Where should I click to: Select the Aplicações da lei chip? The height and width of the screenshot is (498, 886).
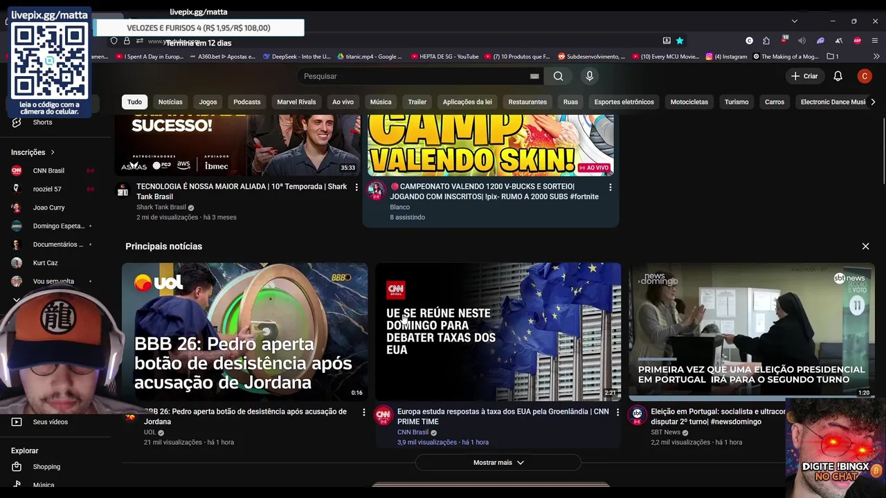pos(467,102)
